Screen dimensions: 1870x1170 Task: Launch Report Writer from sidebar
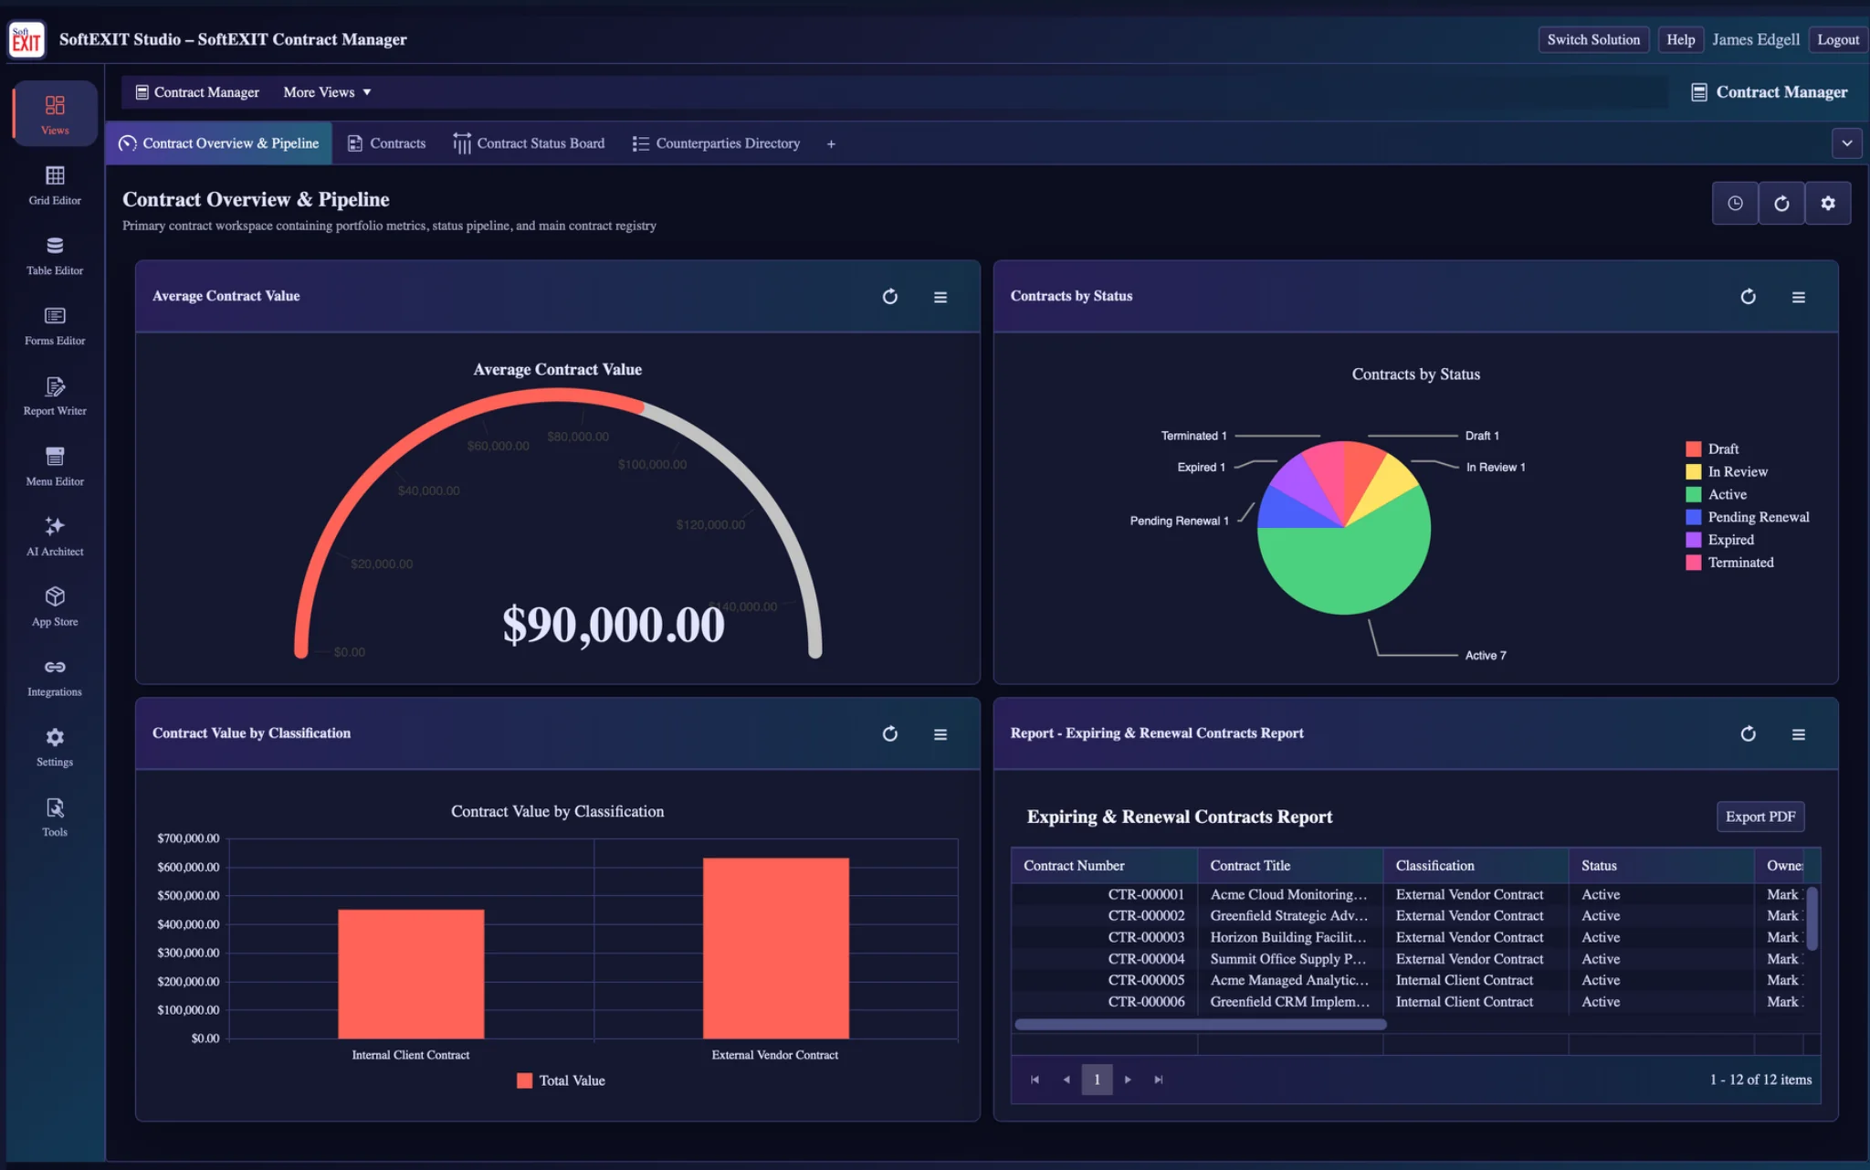pyautogui.click(x=55, y=396)
